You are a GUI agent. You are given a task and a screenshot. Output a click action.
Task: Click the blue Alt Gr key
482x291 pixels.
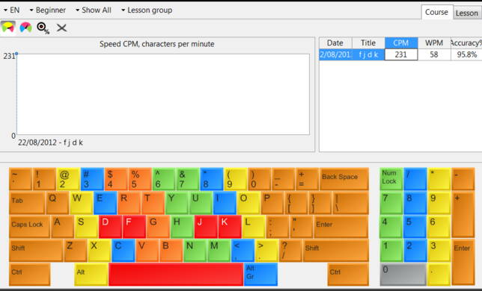click(261, 274)
